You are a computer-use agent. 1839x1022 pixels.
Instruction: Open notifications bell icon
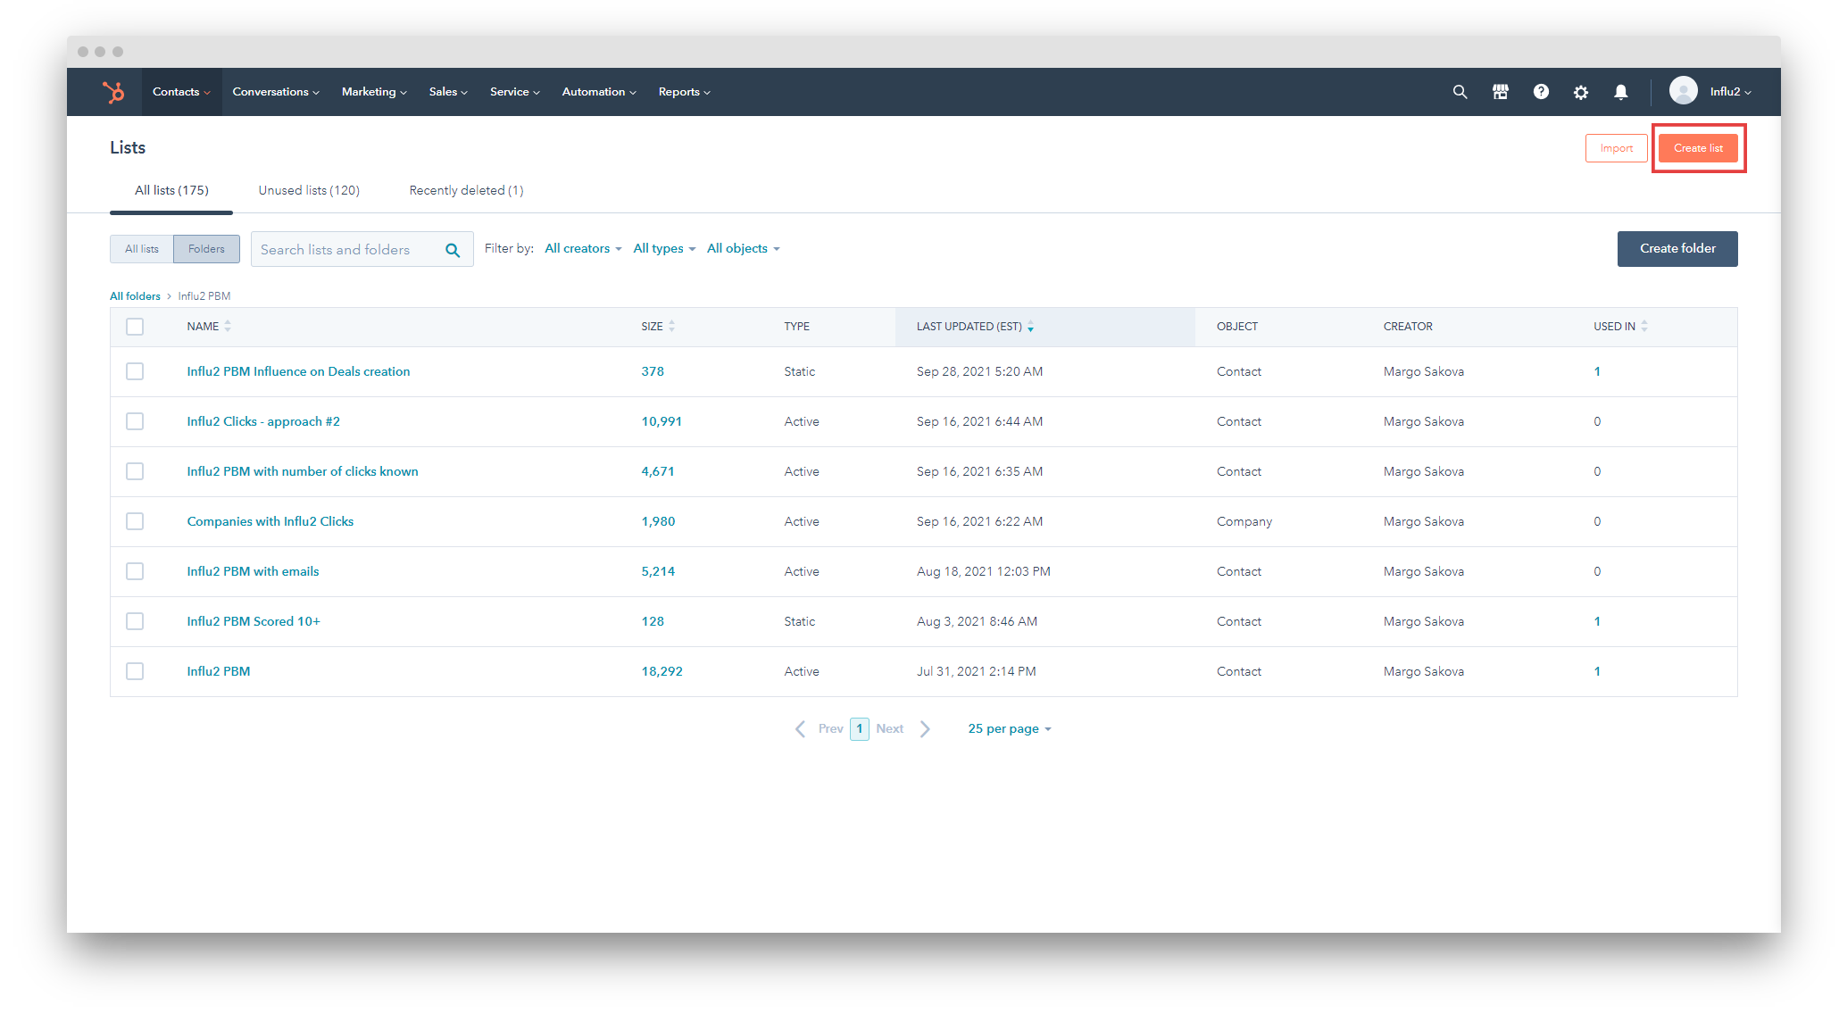click(x=1620, y=92)
